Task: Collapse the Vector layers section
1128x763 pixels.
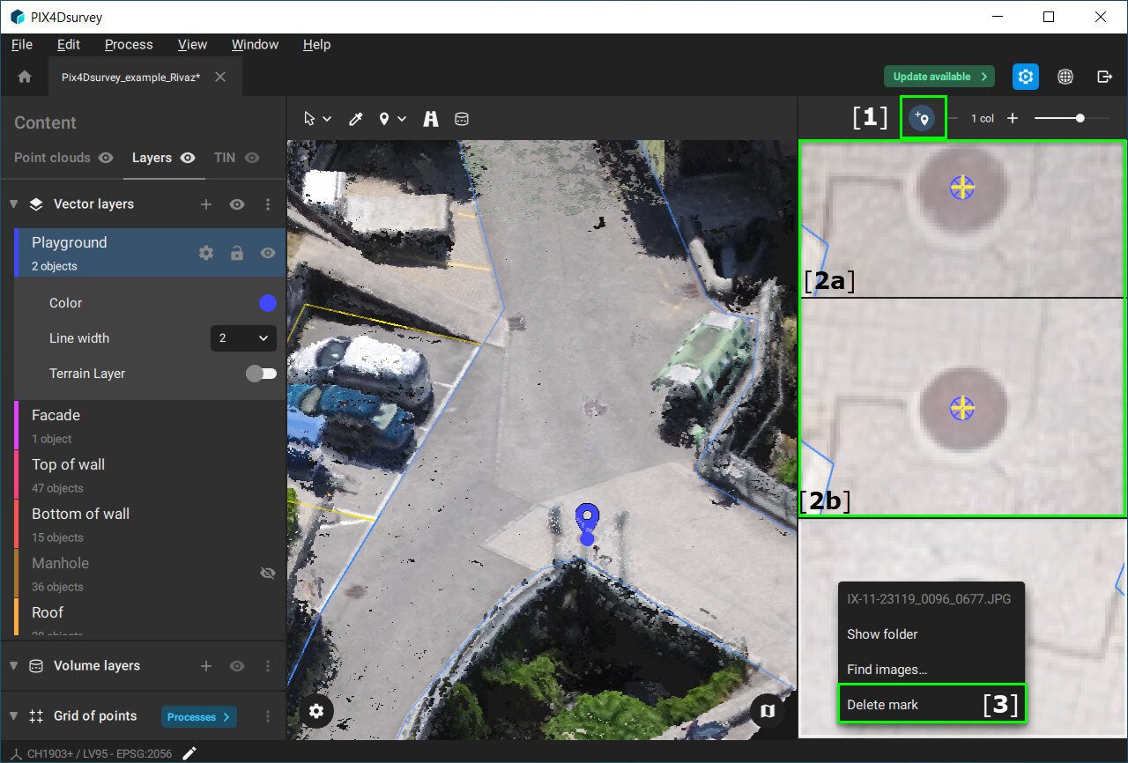Action: pyautogui.click(x=13, y=204)
